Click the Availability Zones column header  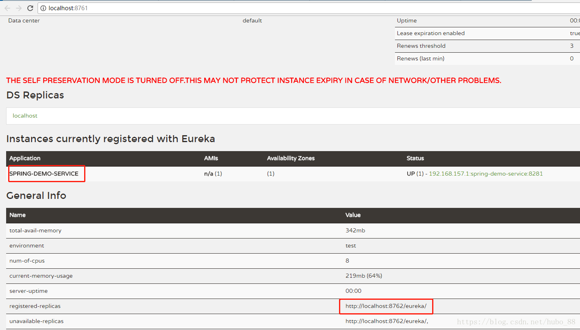click(x=290, y=158)
